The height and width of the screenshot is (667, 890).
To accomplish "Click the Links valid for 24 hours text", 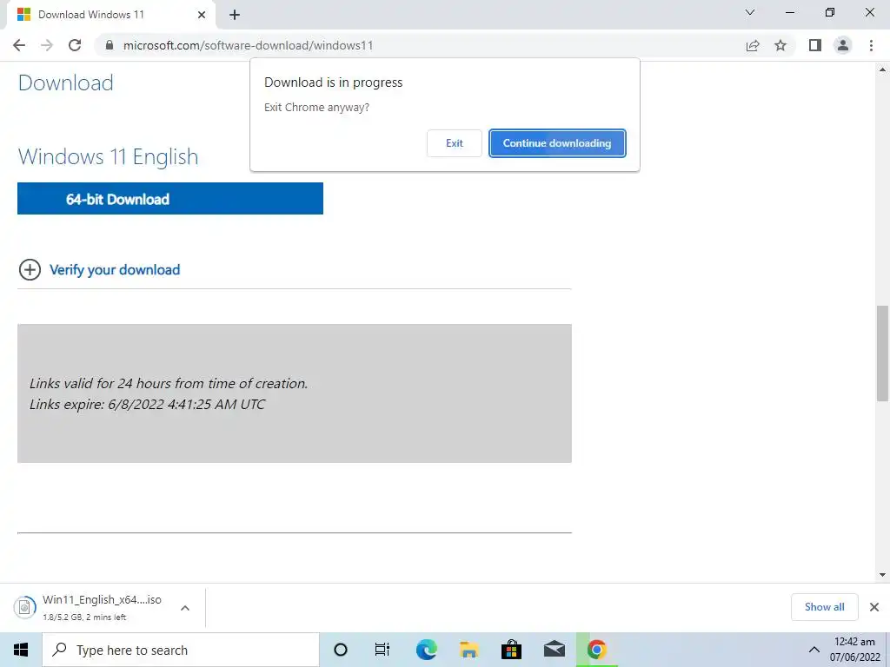I will tap(169, 383).
